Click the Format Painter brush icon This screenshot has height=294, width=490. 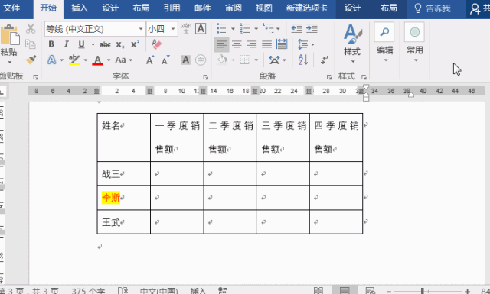point(31,60)
